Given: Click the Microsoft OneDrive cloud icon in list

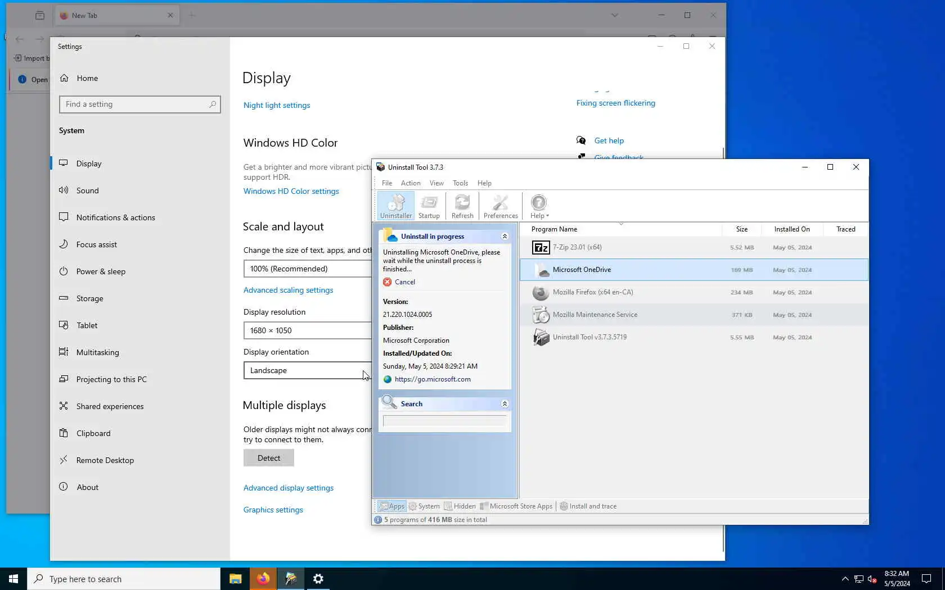Looking at the screenshot, I should 541,270.
